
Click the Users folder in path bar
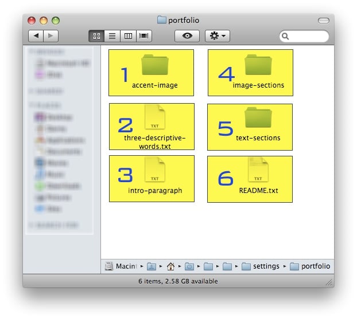[152, 266]
